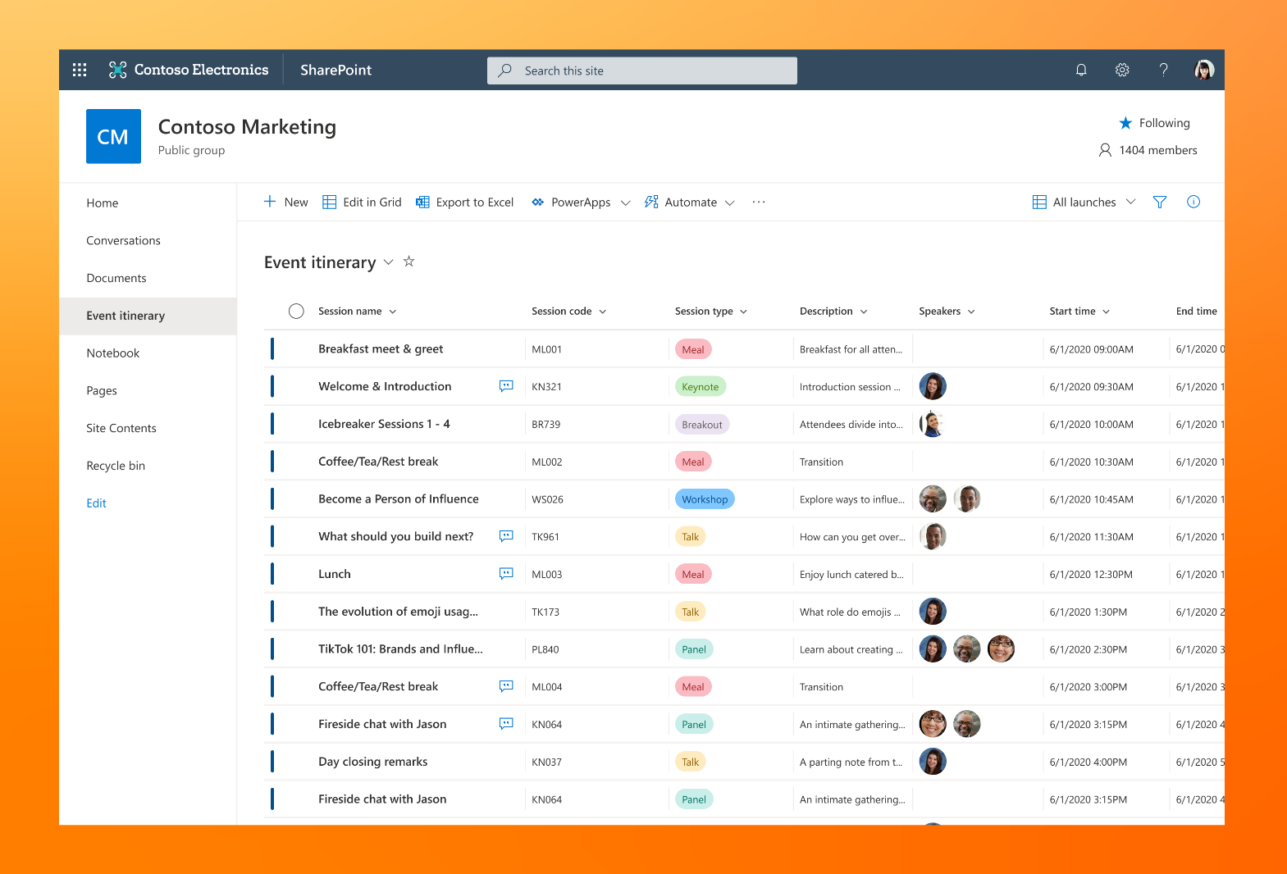Open the Description column menu
Image resolution: width=1287 pixels, height=874 pixels.
point(833,312)
